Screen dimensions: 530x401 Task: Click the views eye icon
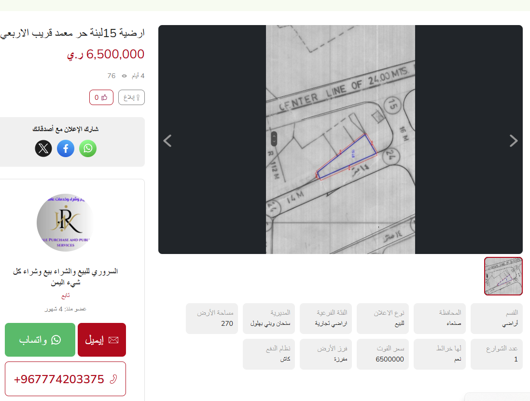click(x=125, y=76)
